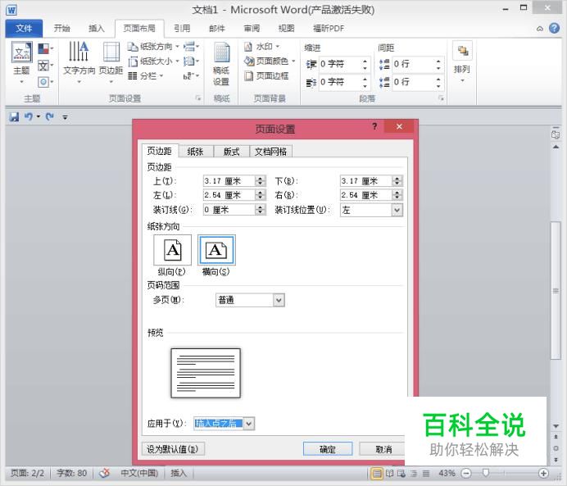Screen dimensions: 567x486
Task: Adjust the bottom margin (下) stepper
Action: (397, 181)
